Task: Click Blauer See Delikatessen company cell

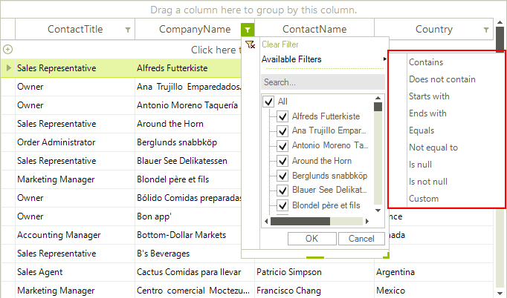Action: (x=188, y=161)
